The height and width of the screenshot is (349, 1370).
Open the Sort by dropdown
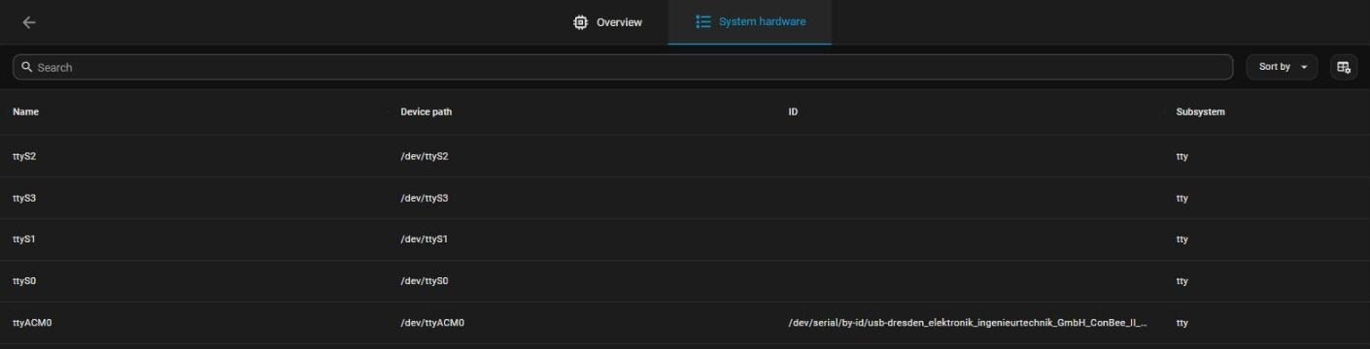(1282, 67)
